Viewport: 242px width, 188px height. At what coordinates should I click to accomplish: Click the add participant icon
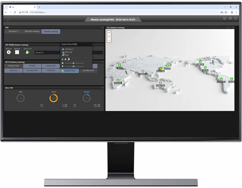pyautogui.click(x=27, y=52)
